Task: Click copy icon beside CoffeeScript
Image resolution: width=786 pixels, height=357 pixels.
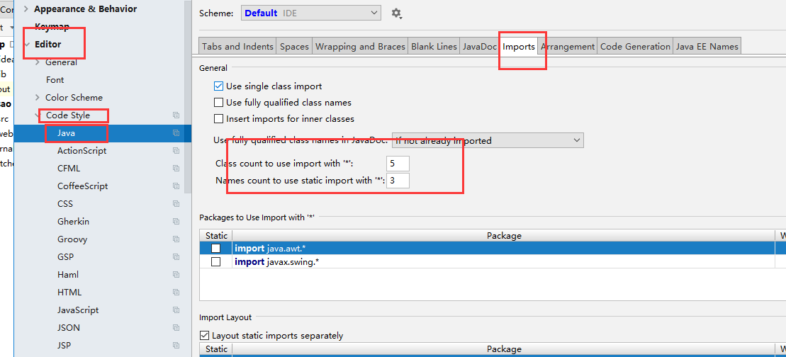Action: (x=176, y=186)
